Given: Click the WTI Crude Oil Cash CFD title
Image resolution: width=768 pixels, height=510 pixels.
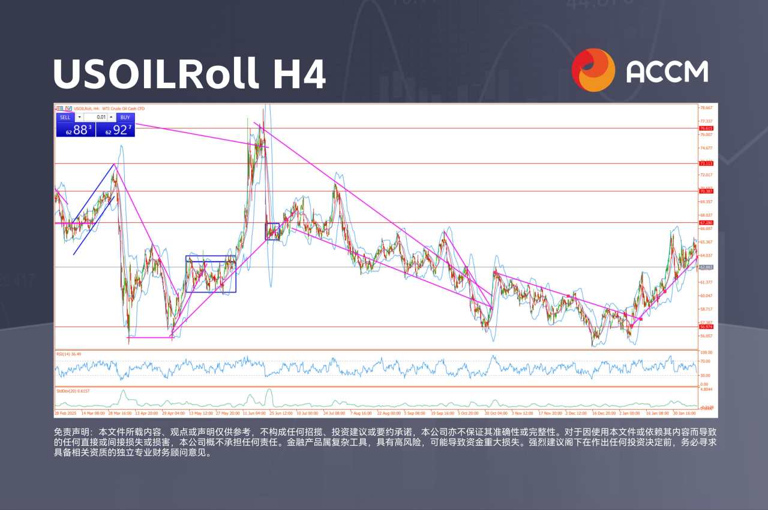Looking at the screenshot, I should [x=124, y=108].
